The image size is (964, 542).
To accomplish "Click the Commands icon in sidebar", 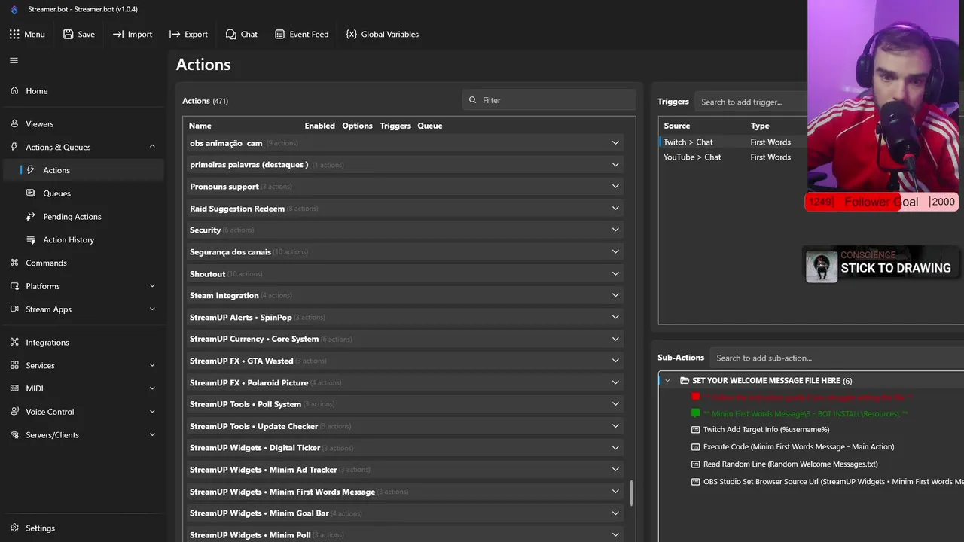I will click(14, 263).
